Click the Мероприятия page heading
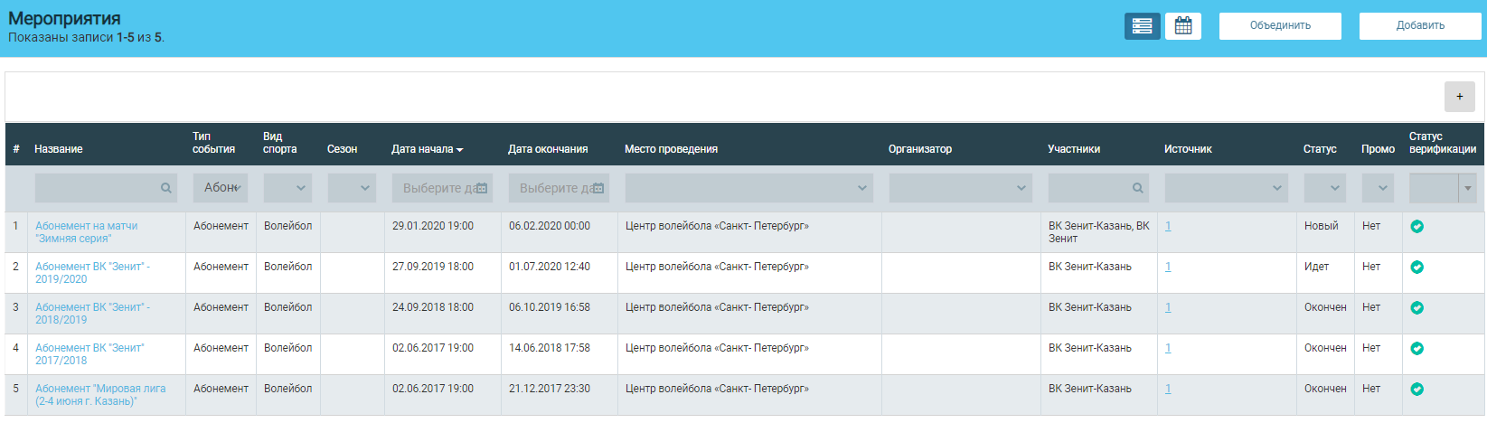Image resolution: width=1487 pixels, height=423 pixels. [x=64, y=18]
